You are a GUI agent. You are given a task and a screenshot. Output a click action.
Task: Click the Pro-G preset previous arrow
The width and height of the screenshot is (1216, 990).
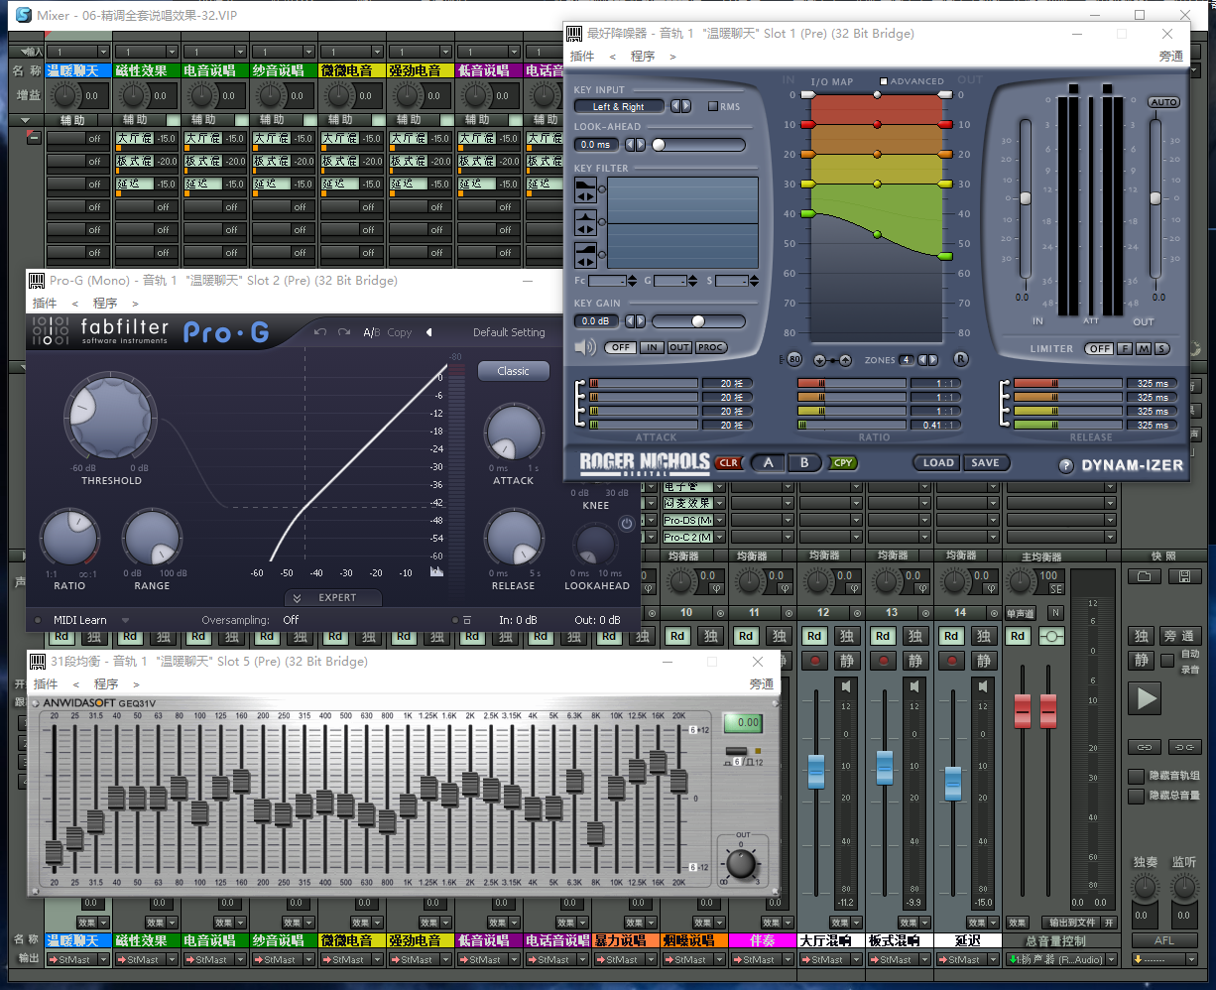pyautogui.click(x=429, y=332)
